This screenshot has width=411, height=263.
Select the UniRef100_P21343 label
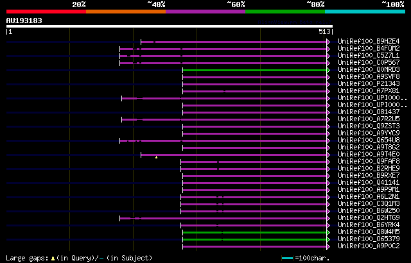(x=369, y=84)
